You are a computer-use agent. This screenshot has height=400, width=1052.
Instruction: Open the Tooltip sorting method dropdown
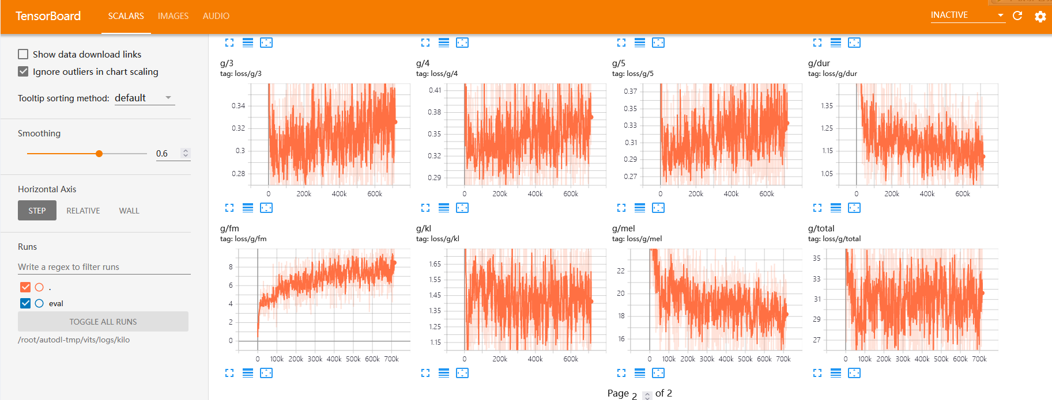[x=144, y=98]
